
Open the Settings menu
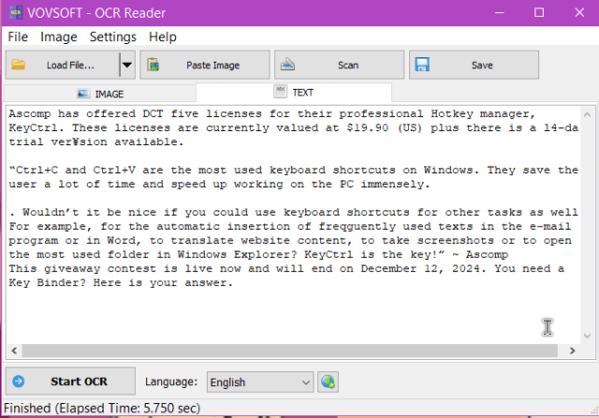coord(113,37)
